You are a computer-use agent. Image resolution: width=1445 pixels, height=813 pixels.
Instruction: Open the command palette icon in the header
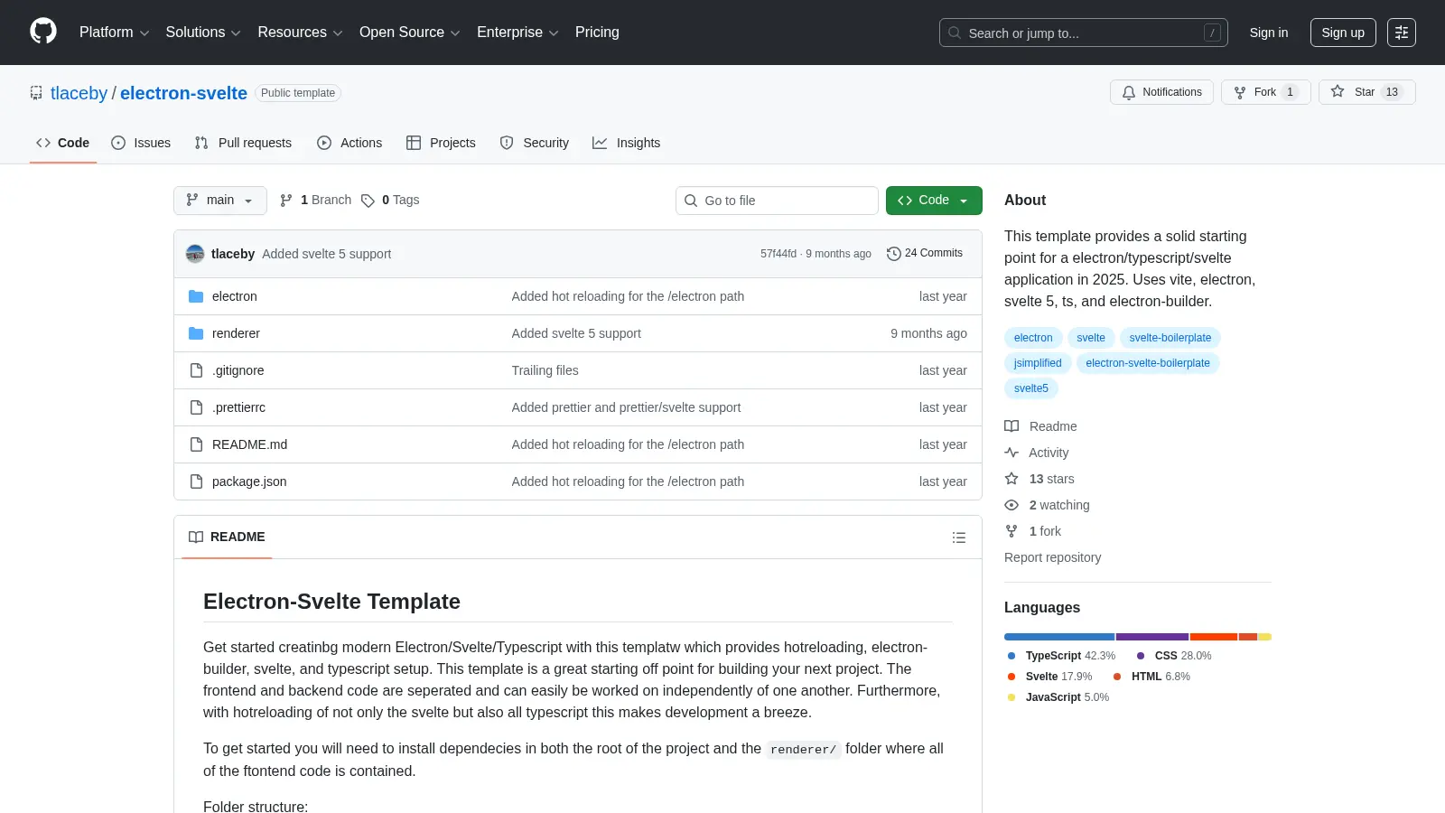[x=1402, y=33]
